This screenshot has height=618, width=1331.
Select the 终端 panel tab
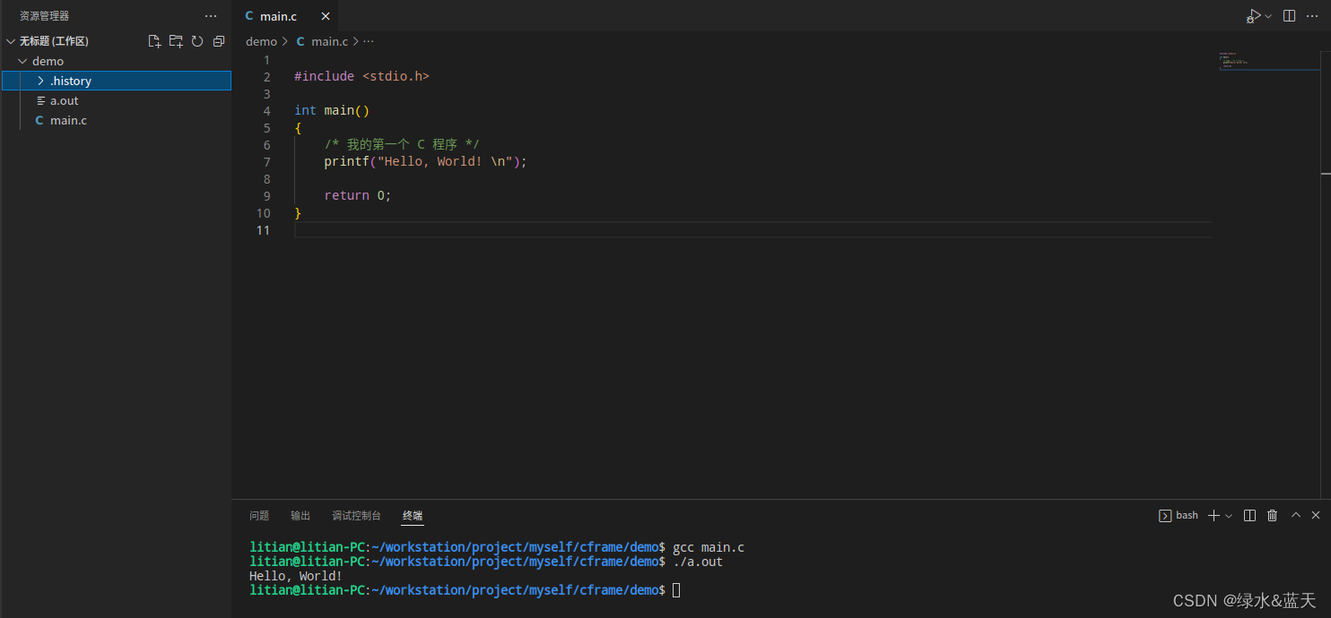click(x=413, y=516)
